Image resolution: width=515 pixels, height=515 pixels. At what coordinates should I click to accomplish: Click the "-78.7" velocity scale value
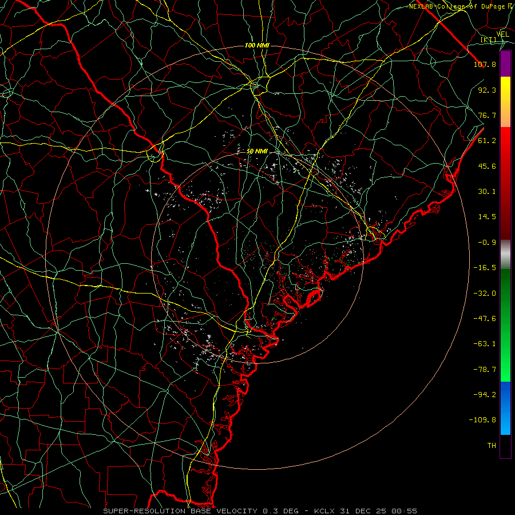coord(485,370)
